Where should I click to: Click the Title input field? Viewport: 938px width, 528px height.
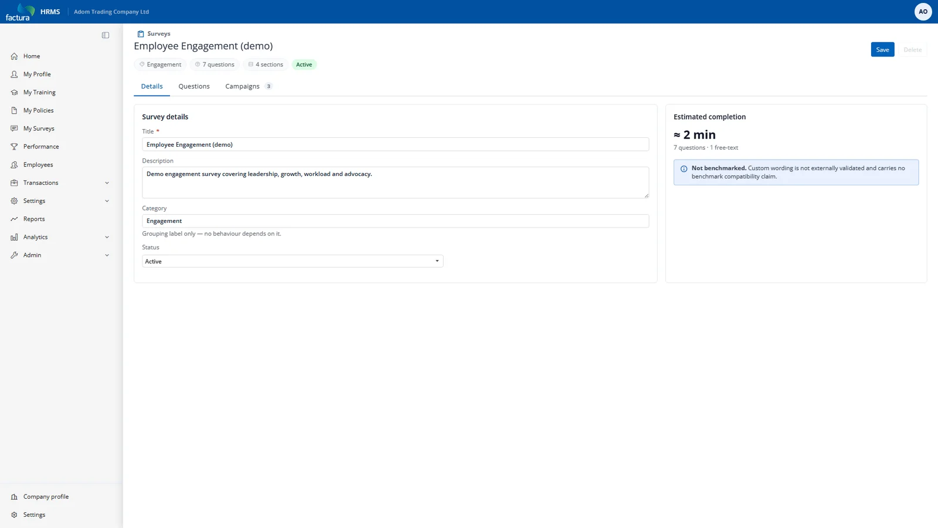point(395,144)
